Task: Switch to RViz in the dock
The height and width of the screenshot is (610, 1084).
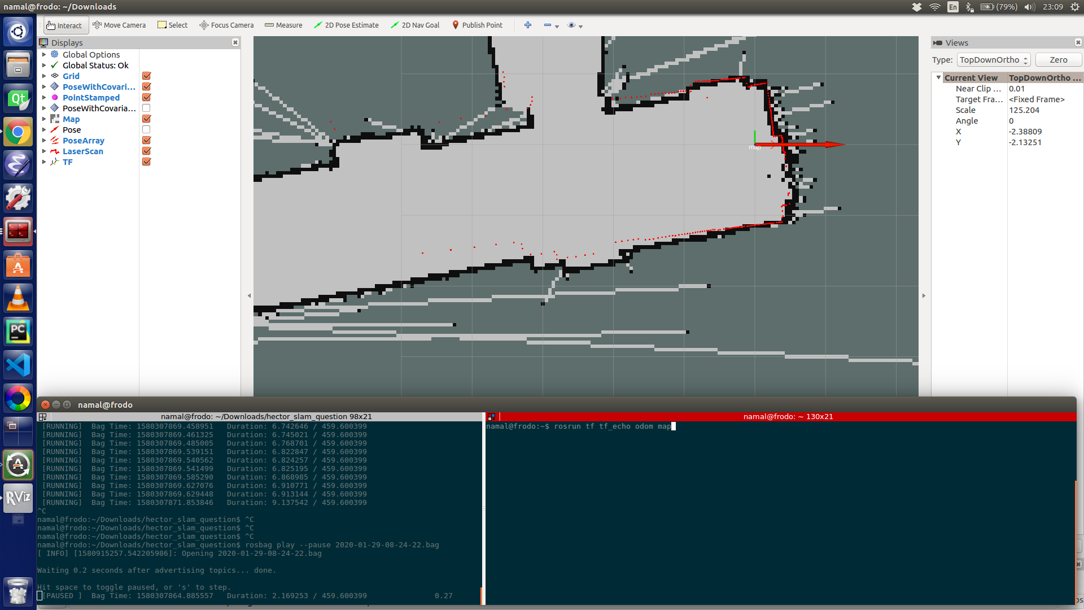Action: tap(18, 498)
